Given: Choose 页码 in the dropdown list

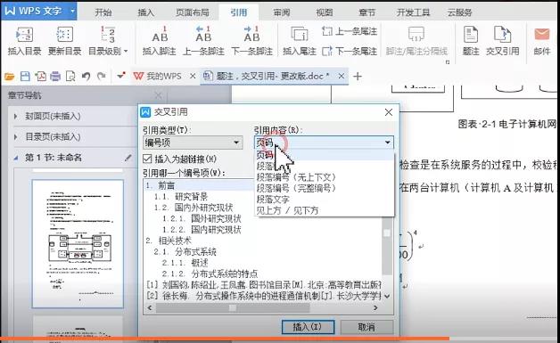Looking at the screenshot, I should click(325, 154).
